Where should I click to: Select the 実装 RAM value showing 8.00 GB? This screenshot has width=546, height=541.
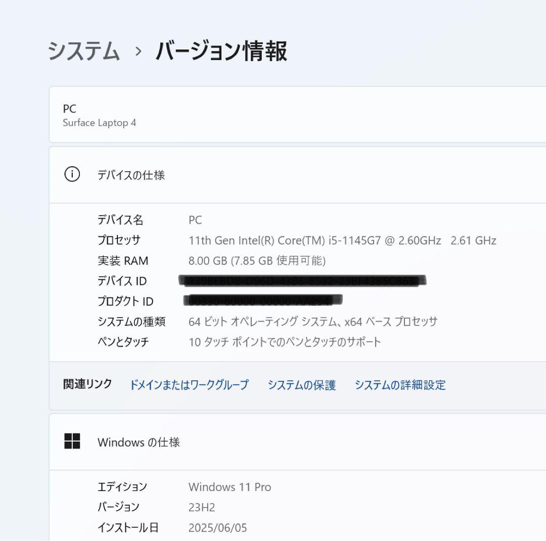click(257, 261)
